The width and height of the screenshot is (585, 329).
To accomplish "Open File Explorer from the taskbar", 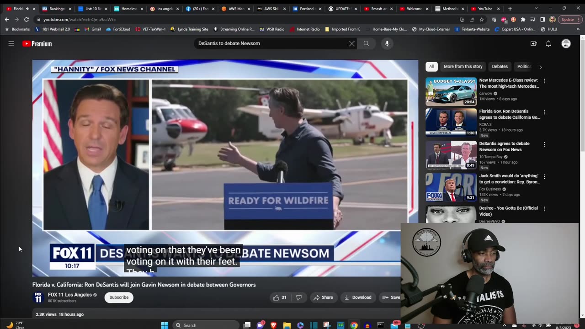I will (x=287, y=325).
